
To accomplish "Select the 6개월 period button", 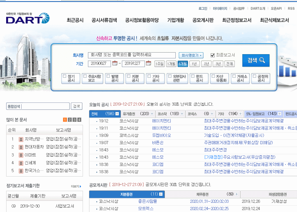I will click(x=183, y=64).
